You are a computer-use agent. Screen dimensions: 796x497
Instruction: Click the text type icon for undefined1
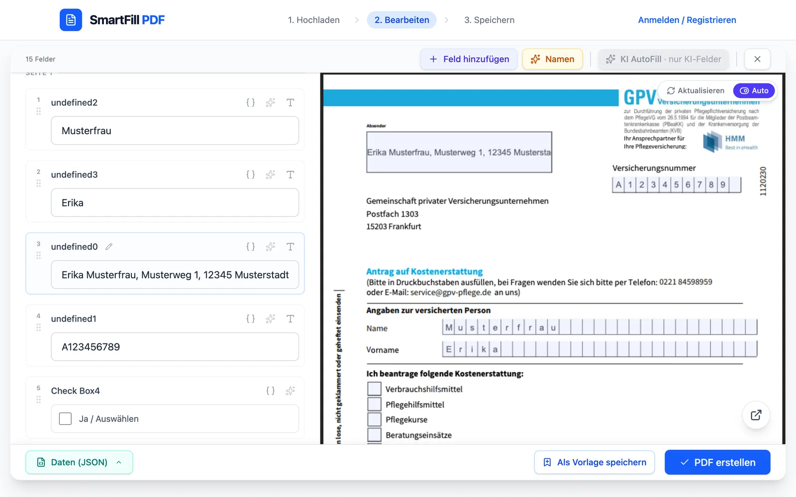[291, 319]
